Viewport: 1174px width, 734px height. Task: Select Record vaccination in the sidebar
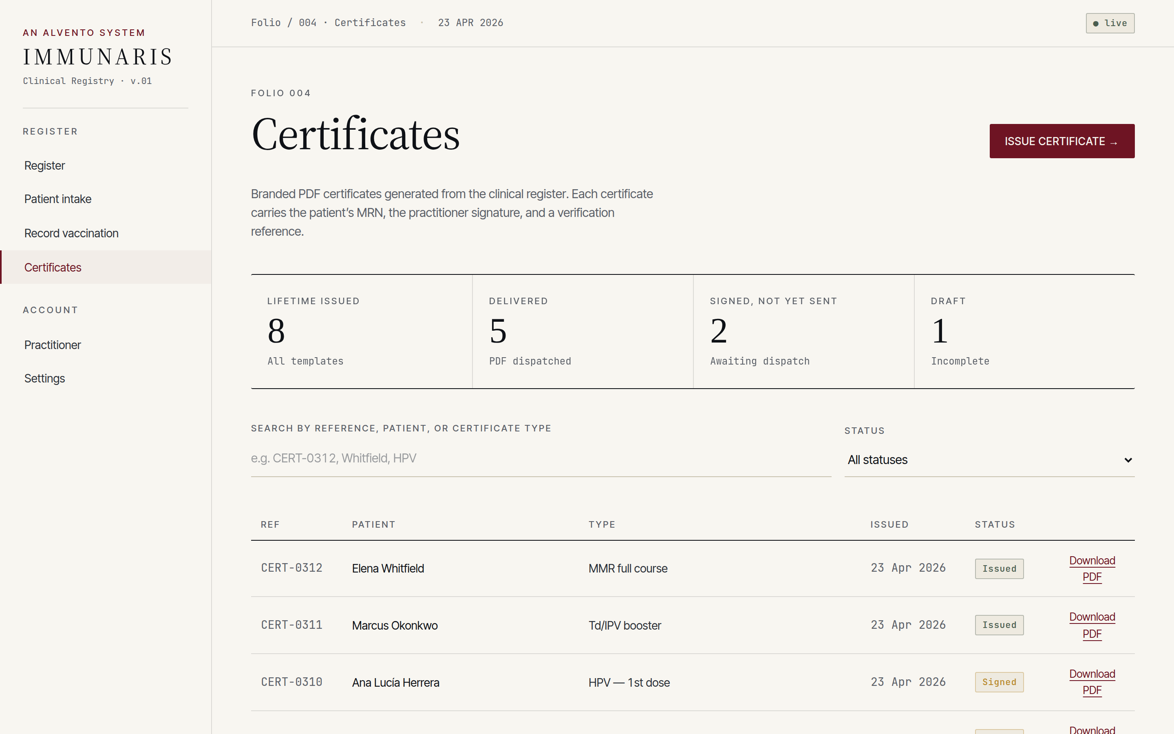click(x=71, y=233)
